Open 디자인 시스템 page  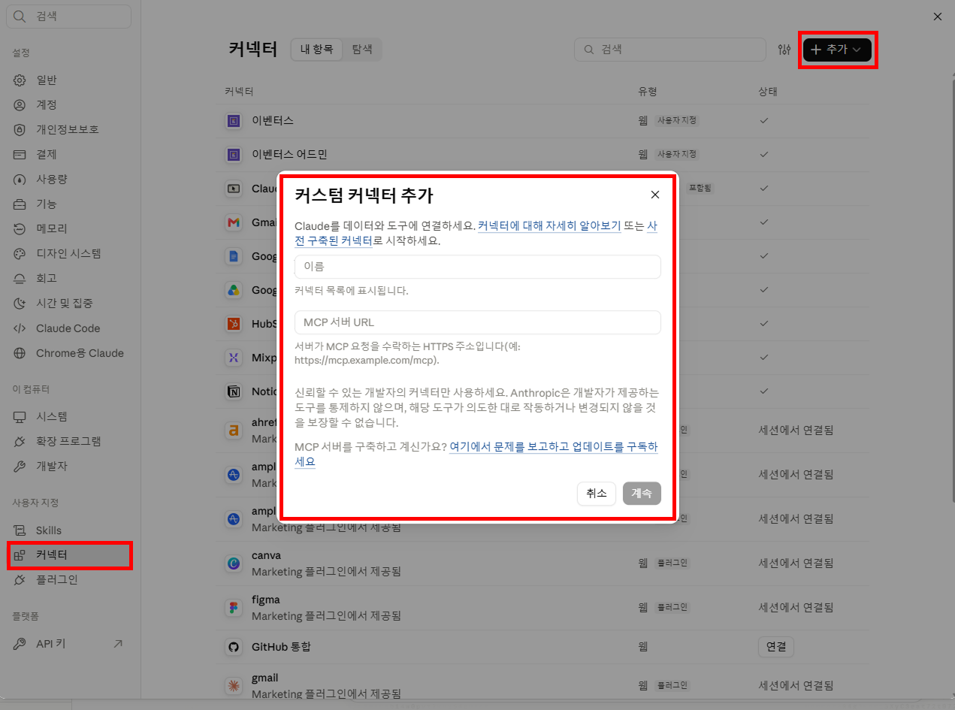point(69,253)
